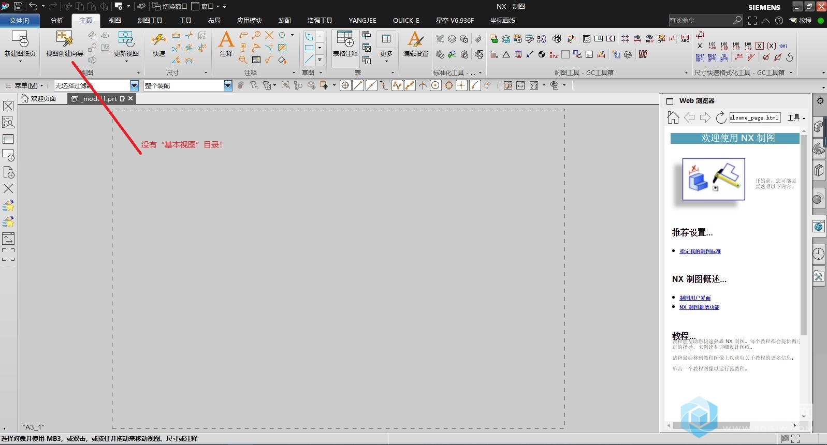This screenshot has height=445, width=827.
Task: Open the 工具 dropdown in Web 浏览器
Action: [x=796, y=118]
